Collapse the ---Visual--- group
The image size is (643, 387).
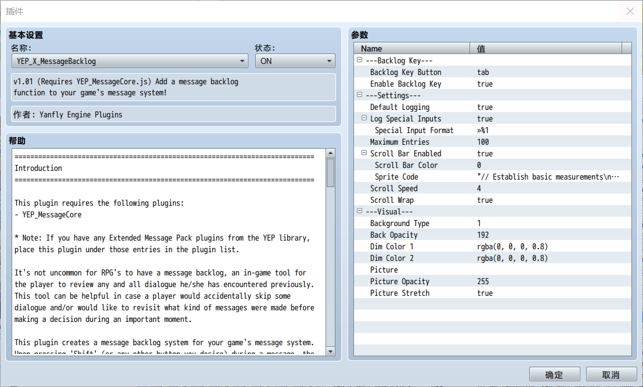(360, 211)
